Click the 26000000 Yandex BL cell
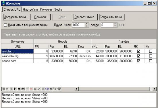This screenshot has height=108, width=158. point(125,51)
